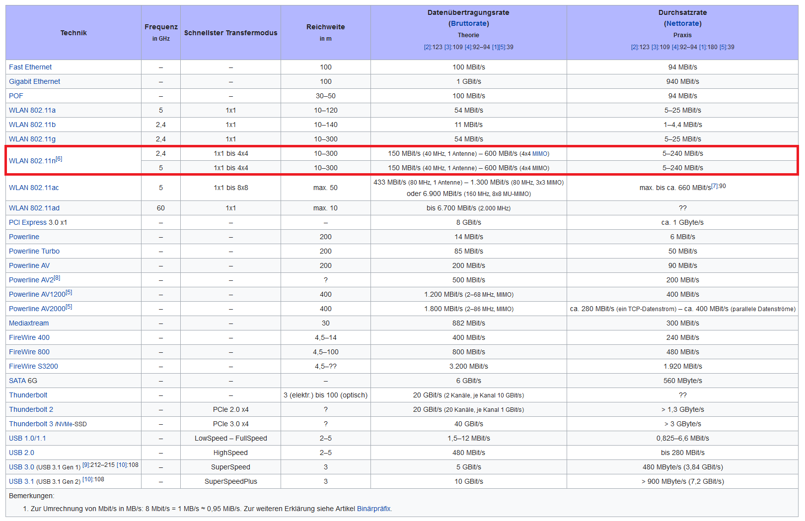Select the Technik column header
The width and height of the screenshot is (805, 521).
pyautogui.click(x=73, y=33)
